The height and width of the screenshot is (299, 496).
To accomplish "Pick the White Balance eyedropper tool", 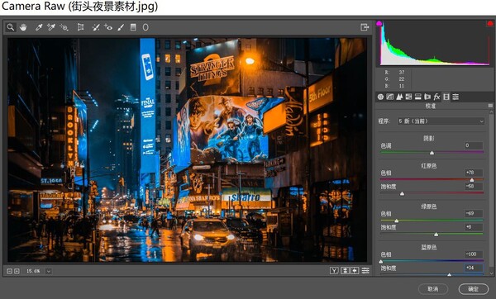I will pyautogui.click(x=39, y=27).
